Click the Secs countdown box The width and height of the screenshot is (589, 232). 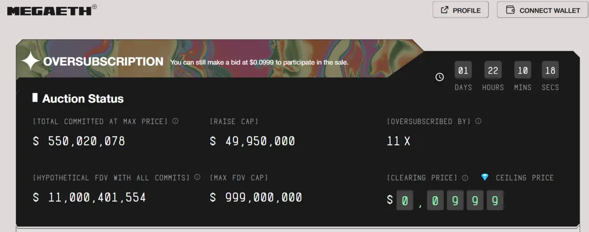click(550, 71)
